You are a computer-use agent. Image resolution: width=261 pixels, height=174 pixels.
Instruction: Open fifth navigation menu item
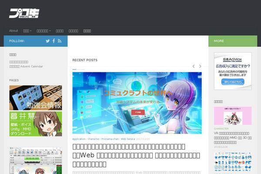coord(74,31)
